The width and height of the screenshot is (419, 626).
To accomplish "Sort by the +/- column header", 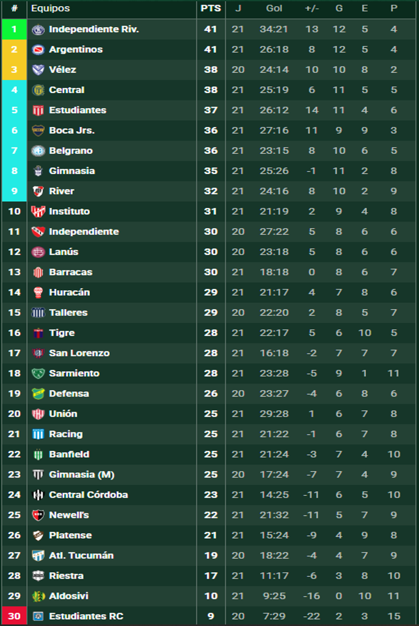I will tap(312, 9).
